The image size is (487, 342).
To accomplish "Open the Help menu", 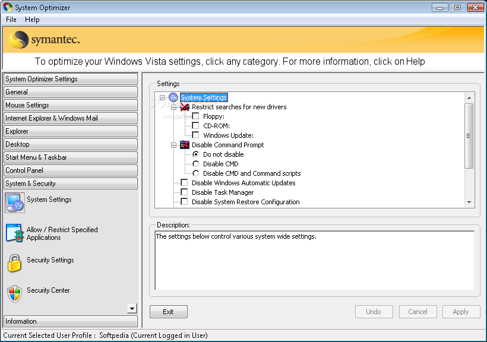I will [x=32, y=20].
